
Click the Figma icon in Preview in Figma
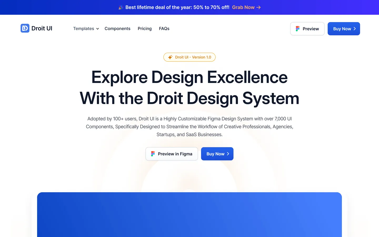click(153, 154)
